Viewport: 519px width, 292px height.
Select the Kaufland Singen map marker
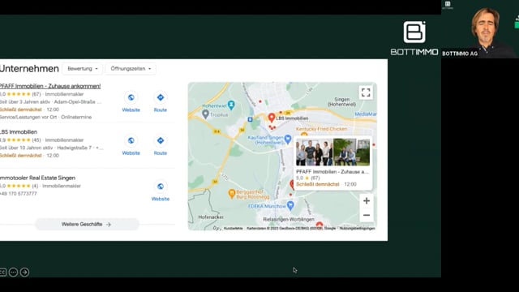tap(288, 140)
